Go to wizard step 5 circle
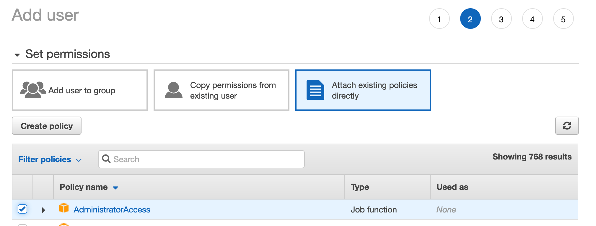Screen dimensions: 596x226 (563, 19)
